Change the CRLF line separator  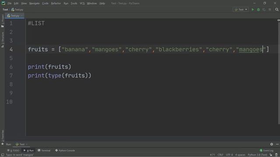(x=220, y=155)
